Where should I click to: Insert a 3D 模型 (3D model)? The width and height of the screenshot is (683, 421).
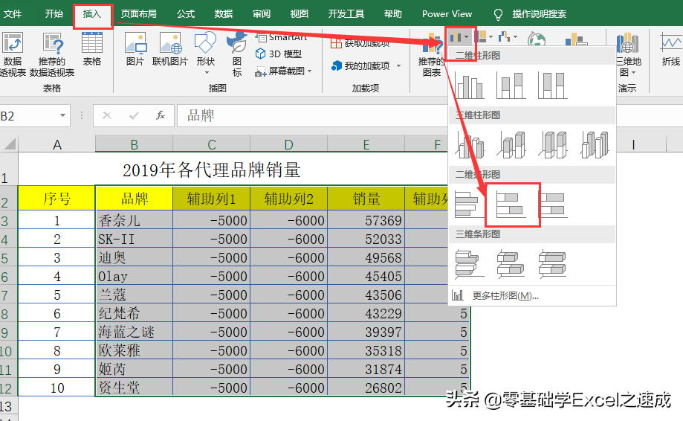tap(279, 54)
